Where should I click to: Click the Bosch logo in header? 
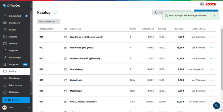click(208, 4)
